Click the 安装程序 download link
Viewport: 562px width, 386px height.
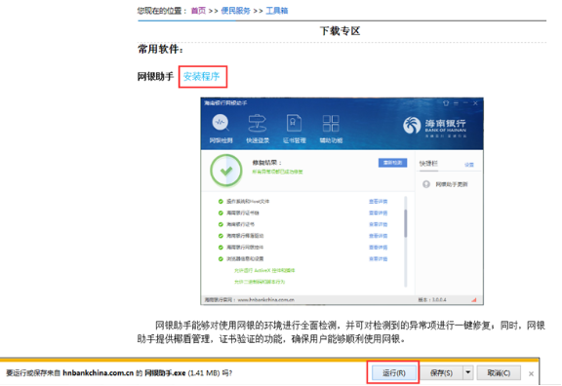click(201, 76)
